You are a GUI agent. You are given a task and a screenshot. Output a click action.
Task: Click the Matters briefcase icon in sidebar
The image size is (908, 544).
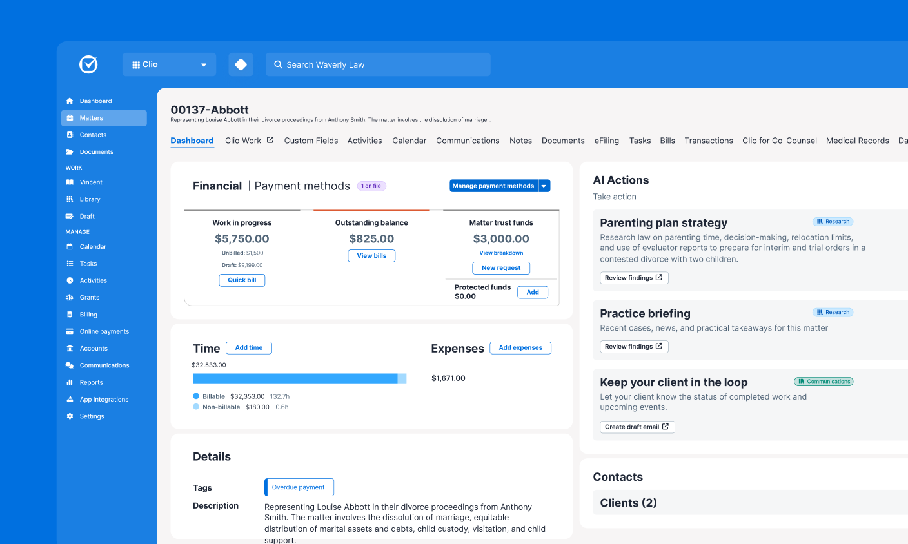coord(70,118)
